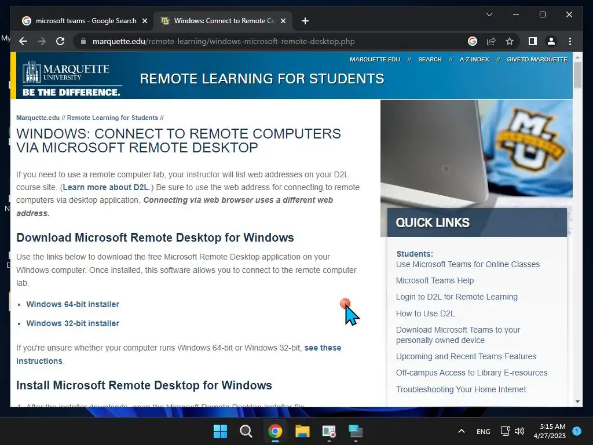Open Chrome's three-dot menu
This screenshot has width=593, height=445.
[x=570, y=41]
